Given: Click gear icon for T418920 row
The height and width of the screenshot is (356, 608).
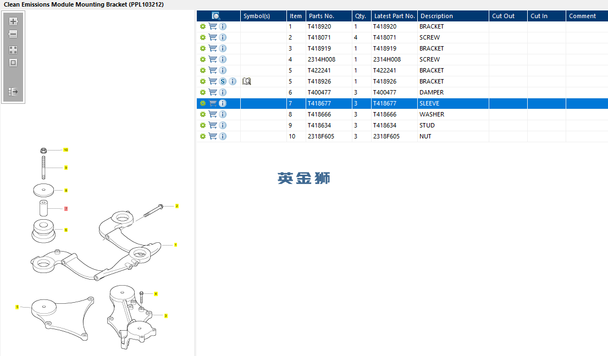Looking at the screenshot, I should pos(203,26).
